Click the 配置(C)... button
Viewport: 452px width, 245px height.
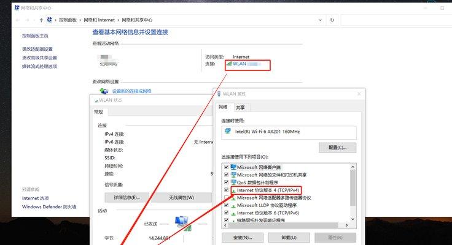coord(338,148)
